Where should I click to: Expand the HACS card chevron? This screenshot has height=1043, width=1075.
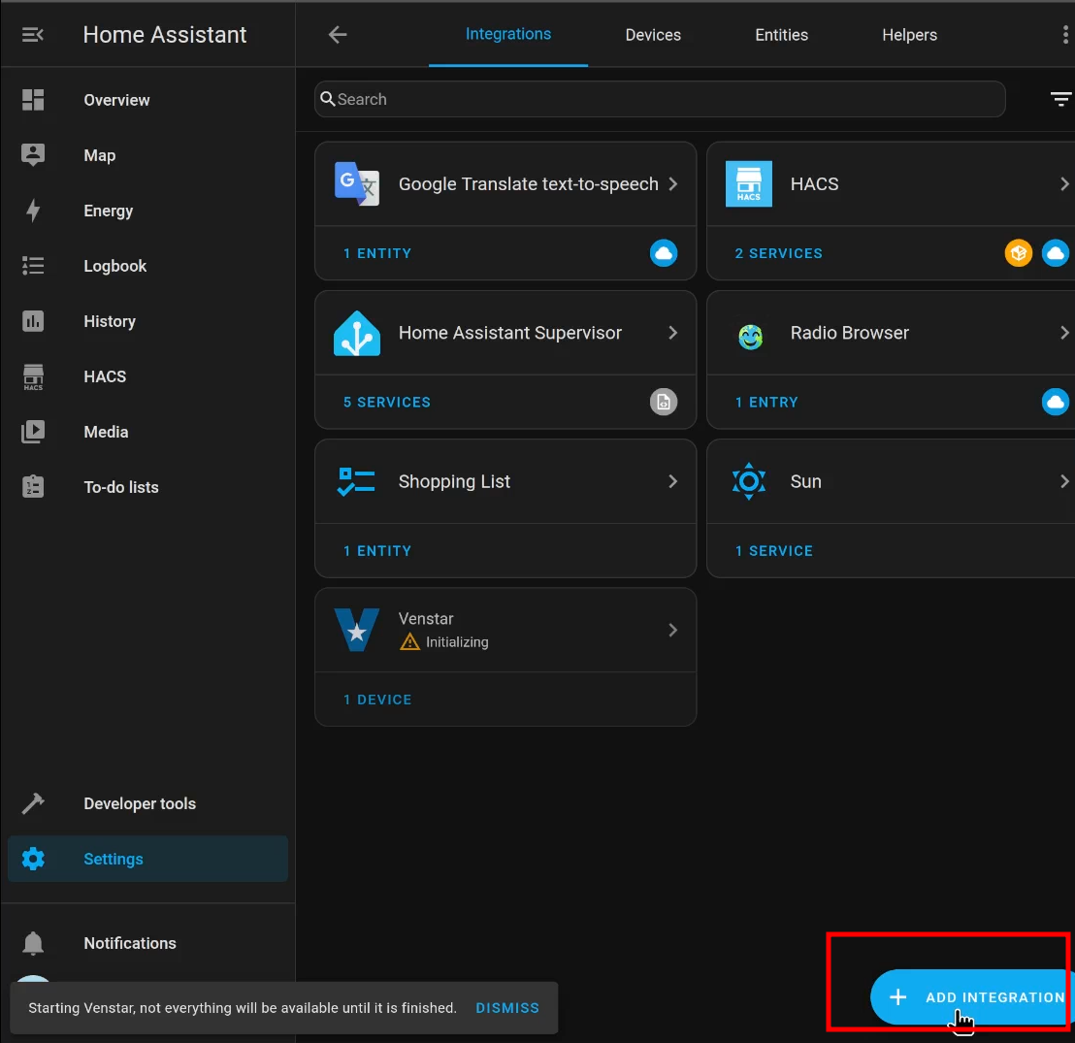(x=1064, y=183)
